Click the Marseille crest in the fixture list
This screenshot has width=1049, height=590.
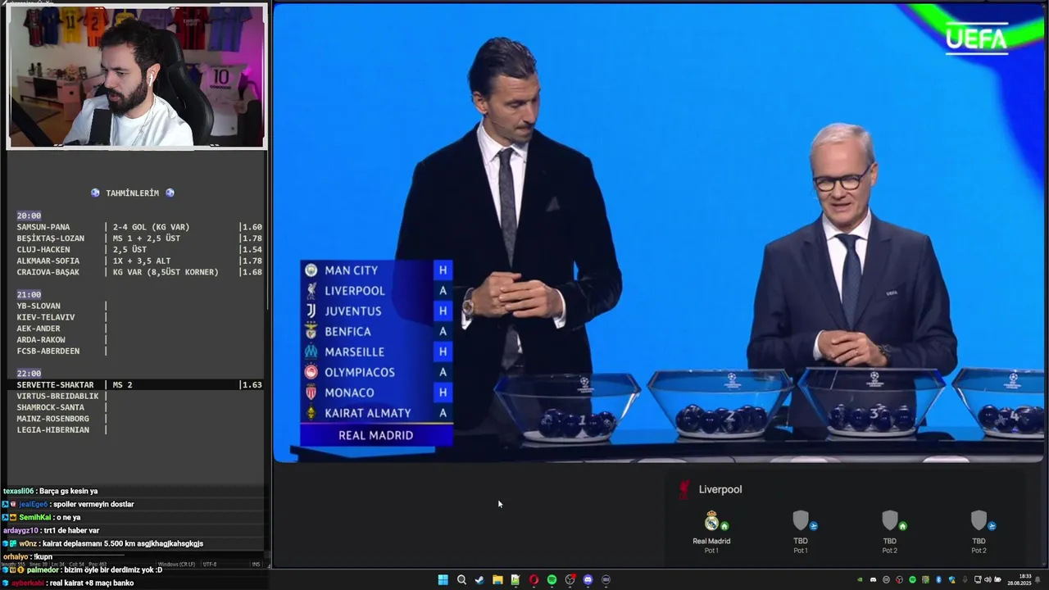(x=311, y=352)
